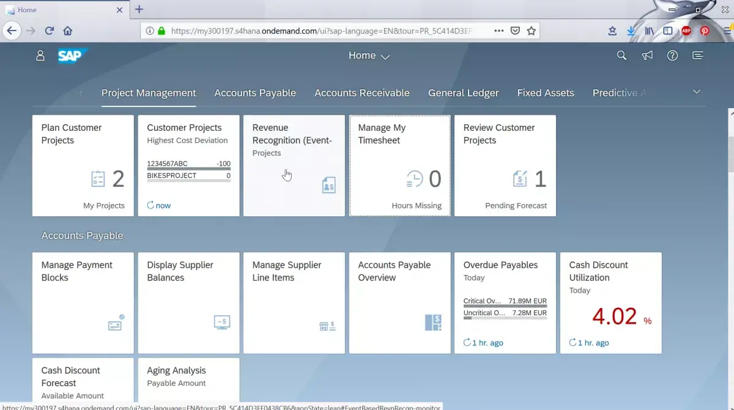Screen dimensions: 734x410
Task: Refresh the Cash Discount Utilization tile
Action: [573, 343]
